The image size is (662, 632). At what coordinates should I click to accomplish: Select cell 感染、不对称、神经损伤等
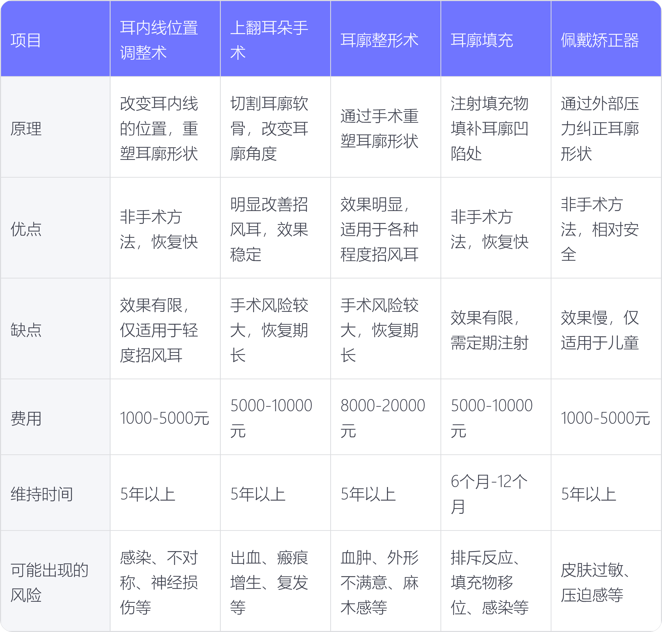click(165, 581)
